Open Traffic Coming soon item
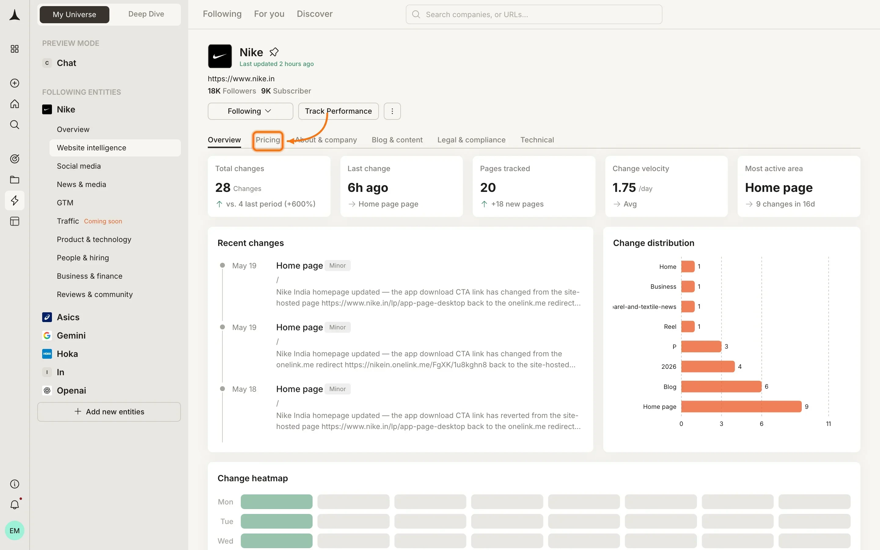The height and width of the screenshot is (550, 880). [x=90, y=221]
